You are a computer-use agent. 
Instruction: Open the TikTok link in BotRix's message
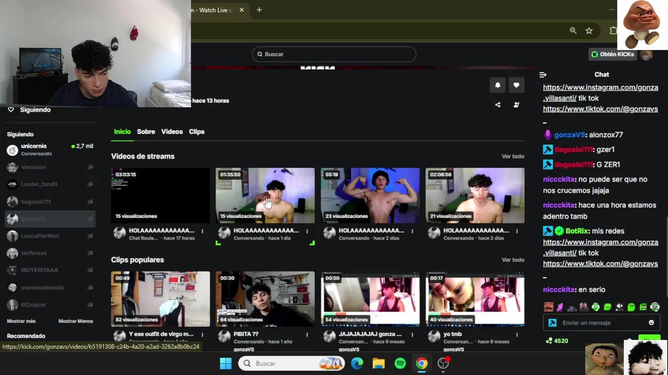coord(600,264)
